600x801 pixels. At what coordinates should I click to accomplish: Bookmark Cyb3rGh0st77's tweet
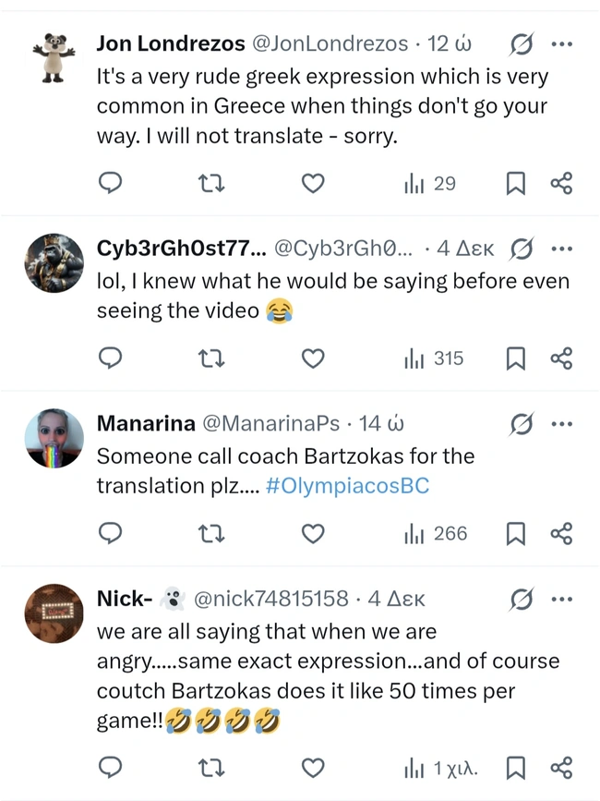click(x=516, y=358)
